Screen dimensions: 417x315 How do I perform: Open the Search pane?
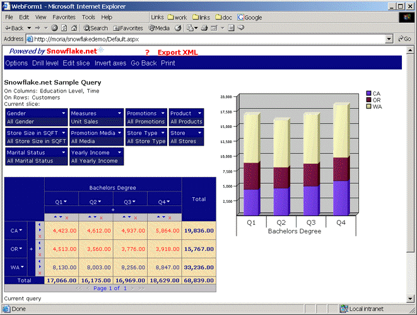tap(96, 28)
